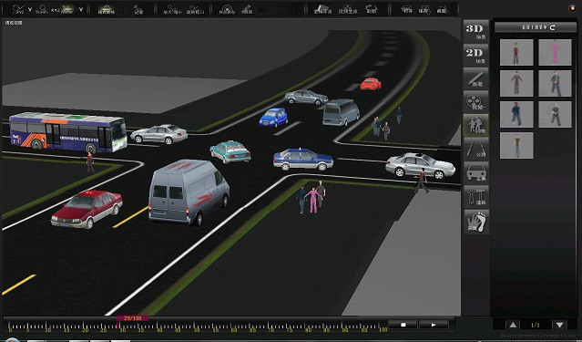Open the hand and footprint traces category
Screen dimensions: 582x342
coord(475,222)
